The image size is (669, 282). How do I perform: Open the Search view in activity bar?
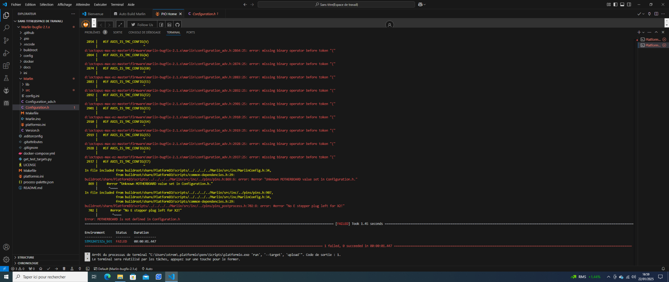[6, 28]
